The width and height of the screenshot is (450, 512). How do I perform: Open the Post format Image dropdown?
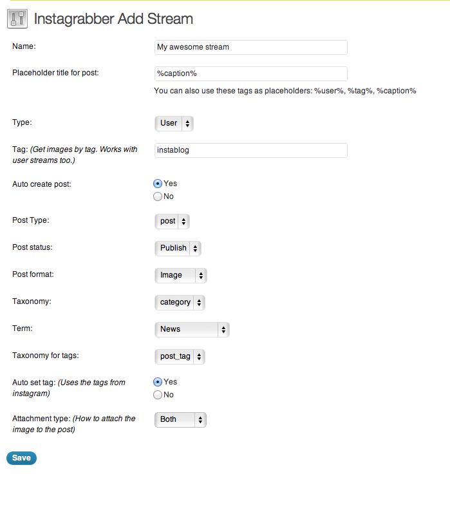click(x=181, y=275)
